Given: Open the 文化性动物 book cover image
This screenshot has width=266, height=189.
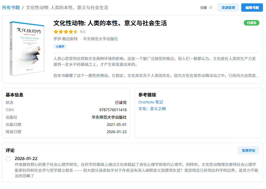Looking at the screenshot, I should coord(27,49).
